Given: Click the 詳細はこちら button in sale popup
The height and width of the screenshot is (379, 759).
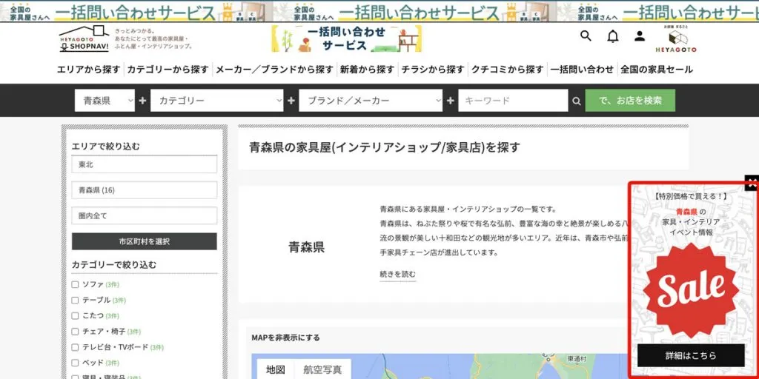Looking at the screenshot, I should click(x=692, y=356).
